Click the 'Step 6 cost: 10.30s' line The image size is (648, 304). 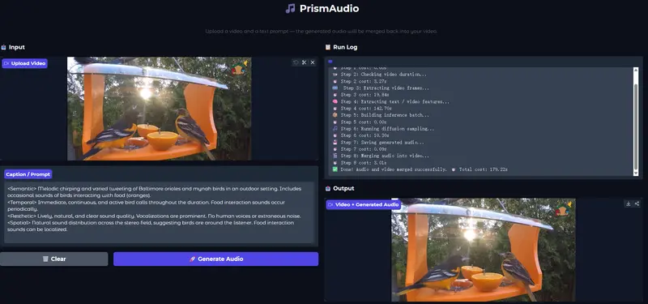coord(365,135)
